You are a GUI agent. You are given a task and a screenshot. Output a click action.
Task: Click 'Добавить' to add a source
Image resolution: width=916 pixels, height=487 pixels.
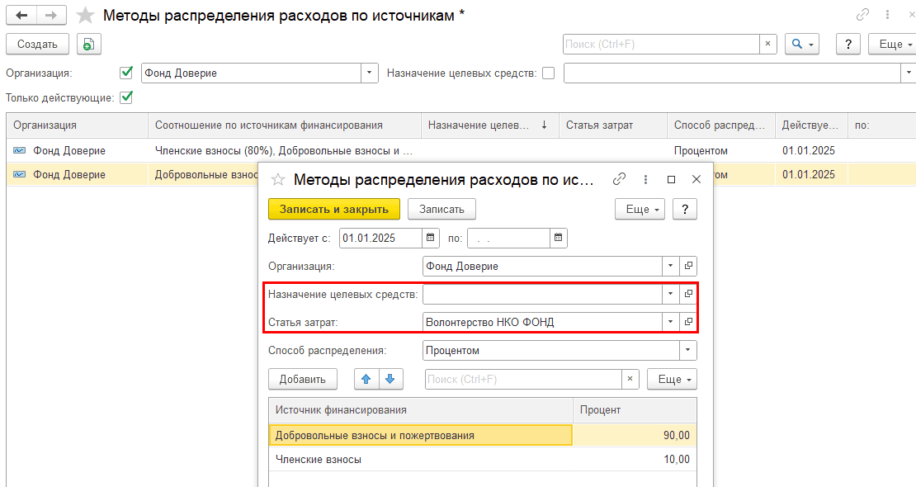pos(303,379)
